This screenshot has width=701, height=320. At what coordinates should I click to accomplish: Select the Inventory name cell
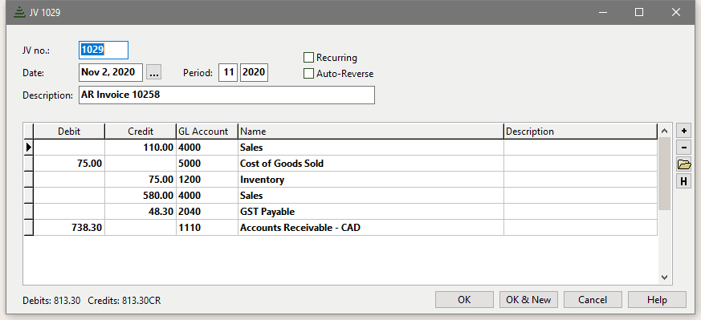pyautogui.click(x=371, y=180)
